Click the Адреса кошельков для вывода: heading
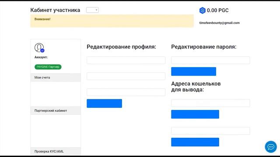Viewport: 280px width, 157px height. coord(196,86)
